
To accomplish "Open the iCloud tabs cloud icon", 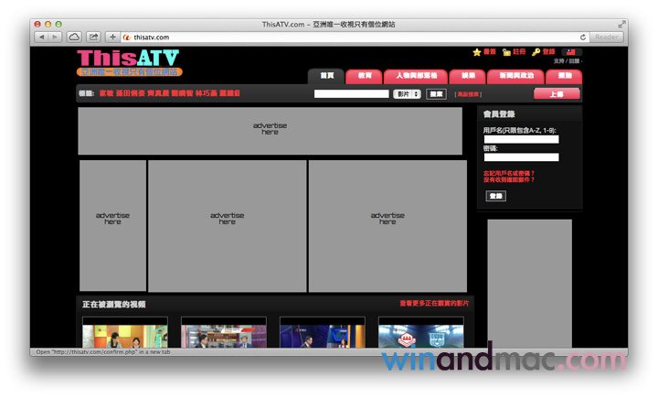I will 74,37.
